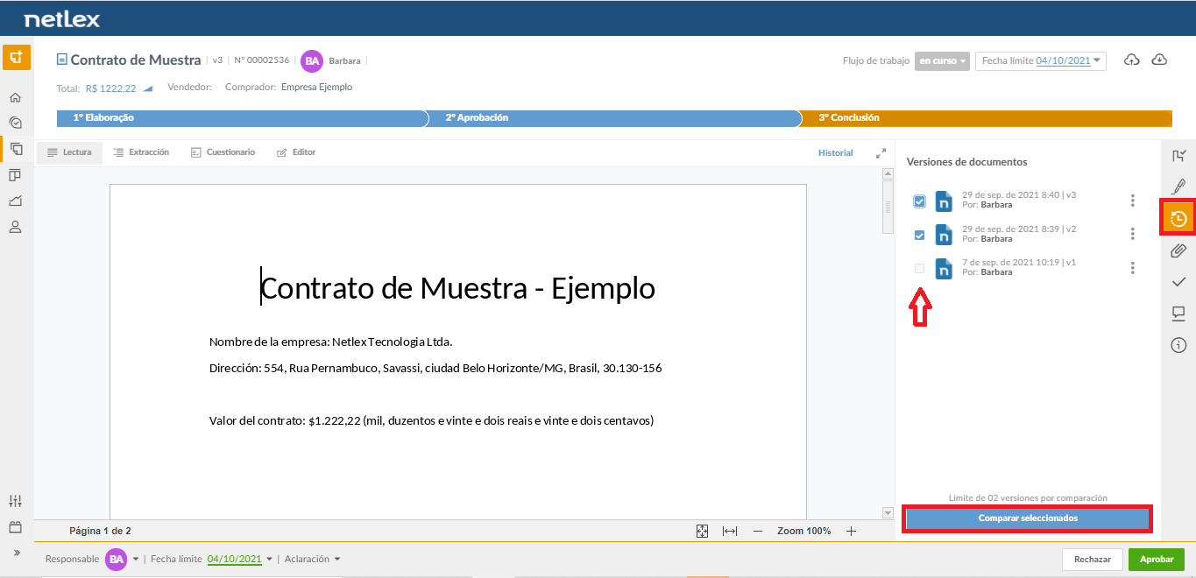Image resolution: width=1196 pixels, height=578 pixels.
Task: Click the Aprobar button
Action: tap(1157, 559)
